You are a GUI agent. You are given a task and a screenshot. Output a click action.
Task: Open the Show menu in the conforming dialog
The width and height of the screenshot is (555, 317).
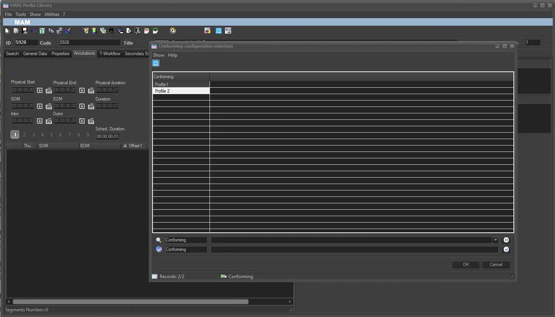pyautogui.click(x=159, y=55)
